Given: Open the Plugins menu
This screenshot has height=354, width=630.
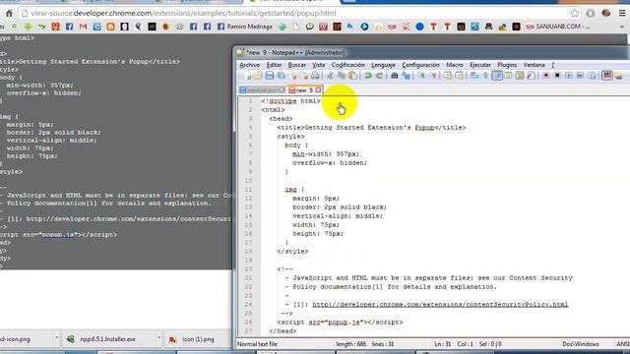Looking at the screenshot, I should point(507,65).
